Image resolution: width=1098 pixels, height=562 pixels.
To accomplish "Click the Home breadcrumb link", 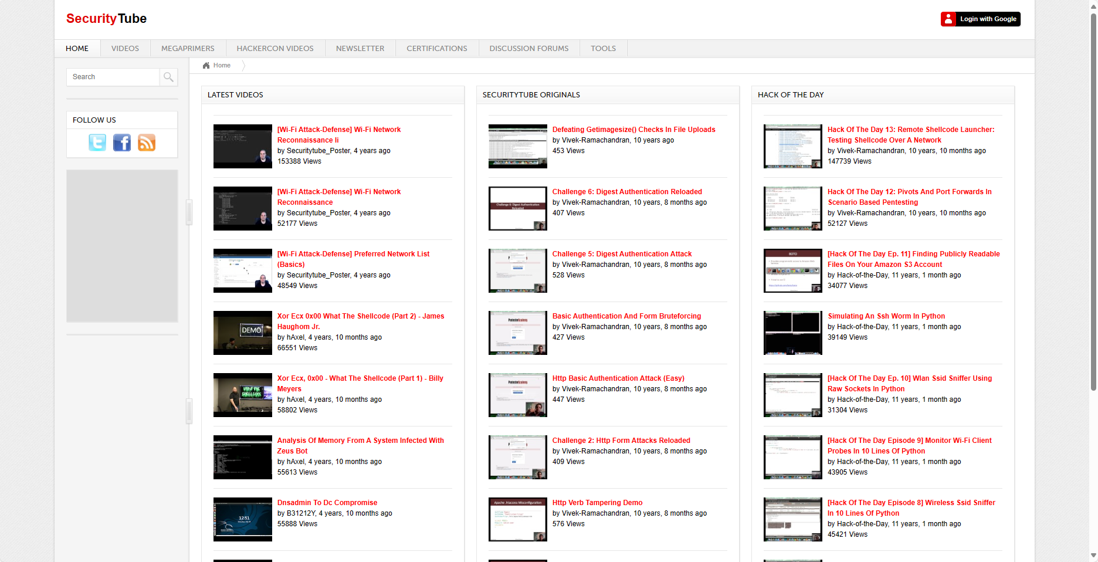I will tap(222, 65).
